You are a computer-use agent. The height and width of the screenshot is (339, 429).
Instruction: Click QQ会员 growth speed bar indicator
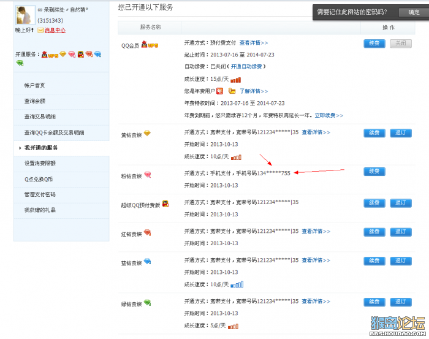coord(235,80)
